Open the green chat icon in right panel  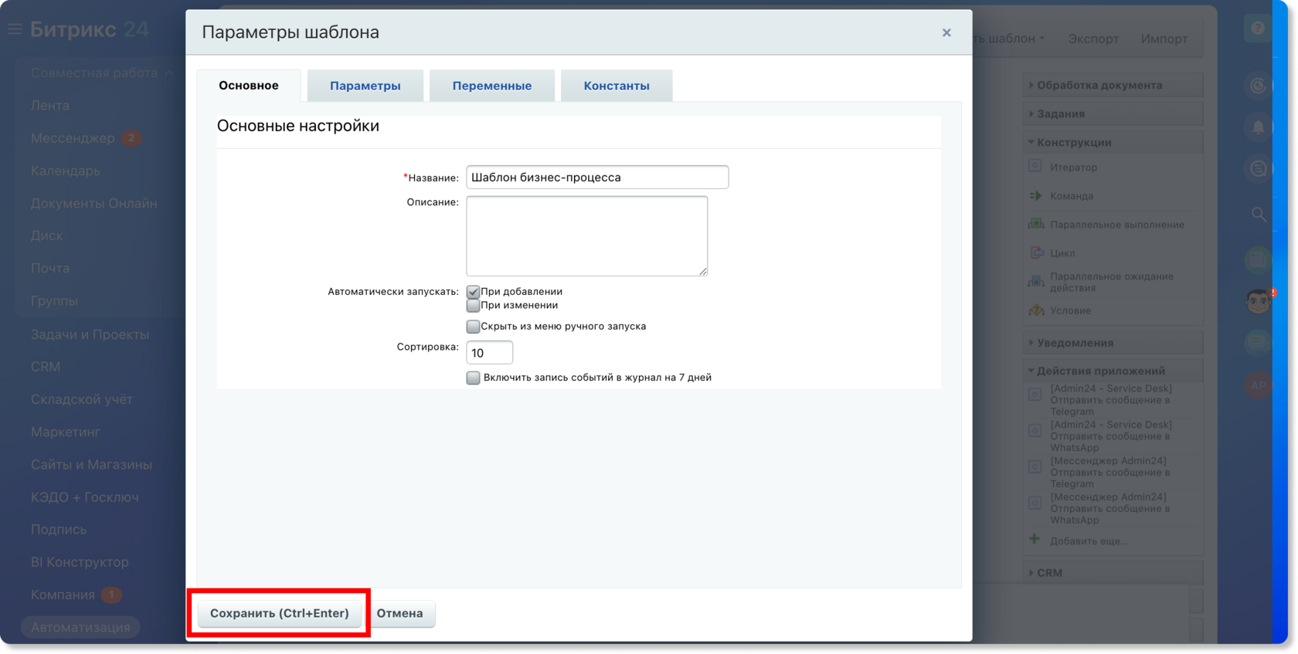tap(1259, 343)
